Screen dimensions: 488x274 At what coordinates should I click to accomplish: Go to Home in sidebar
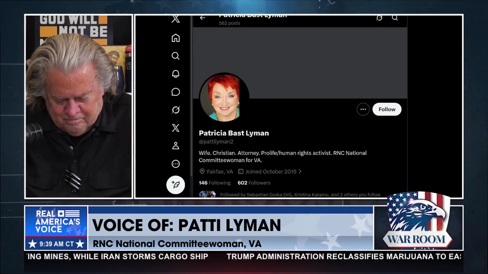(176, 38)
